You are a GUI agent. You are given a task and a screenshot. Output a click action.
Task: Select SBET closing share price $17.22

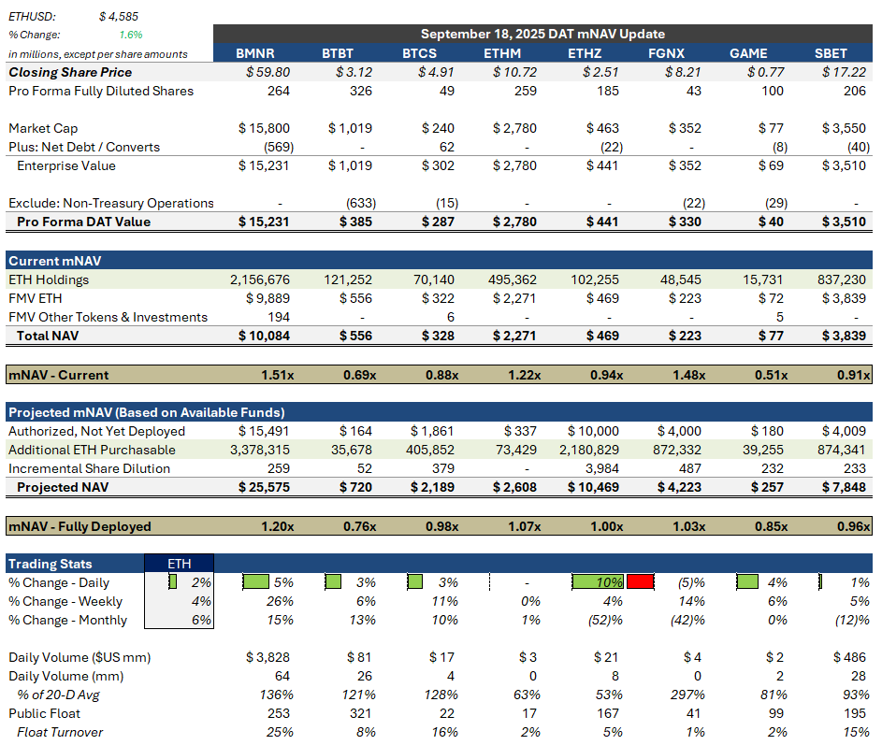[844, 72]
